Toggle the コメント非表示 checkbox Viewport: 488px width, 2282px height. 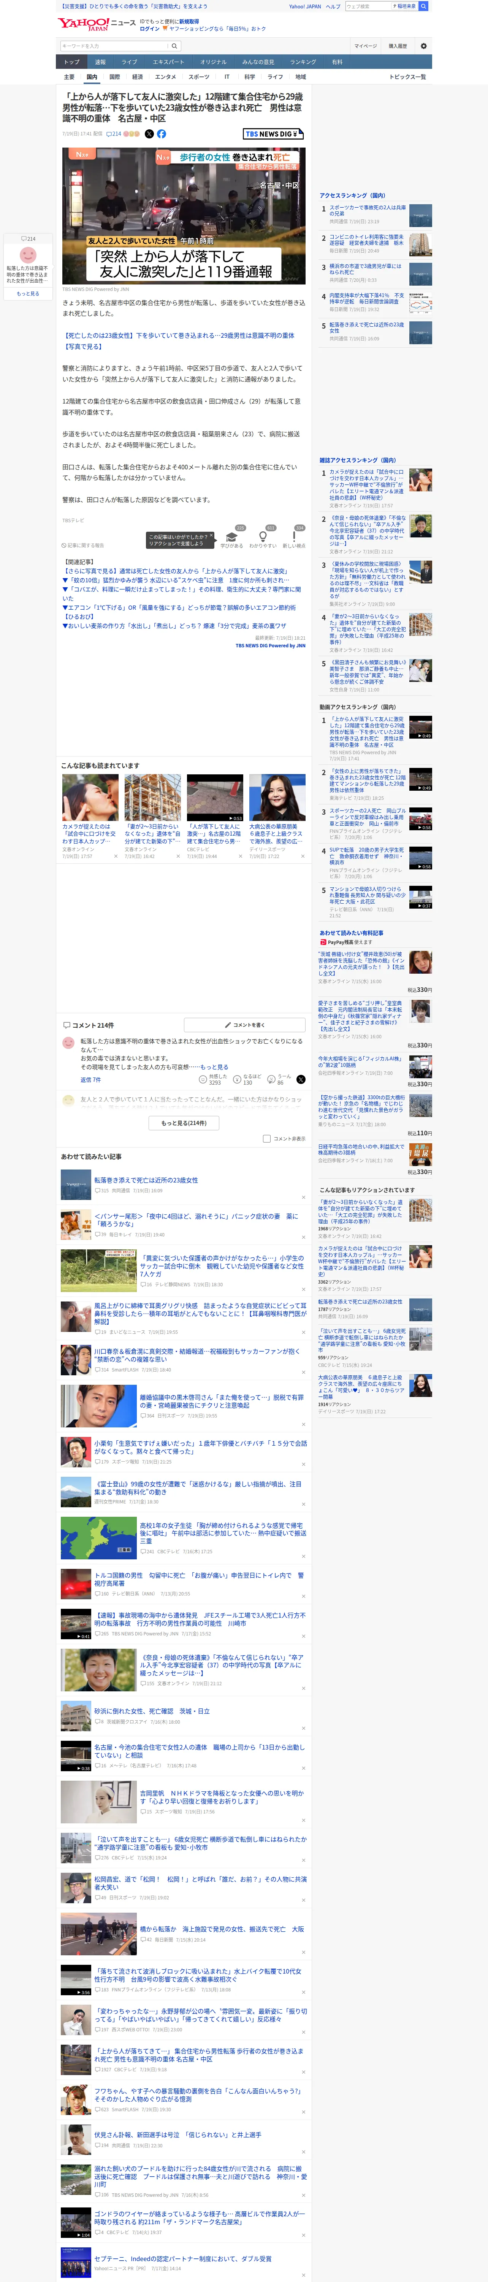pos(266,1139)
